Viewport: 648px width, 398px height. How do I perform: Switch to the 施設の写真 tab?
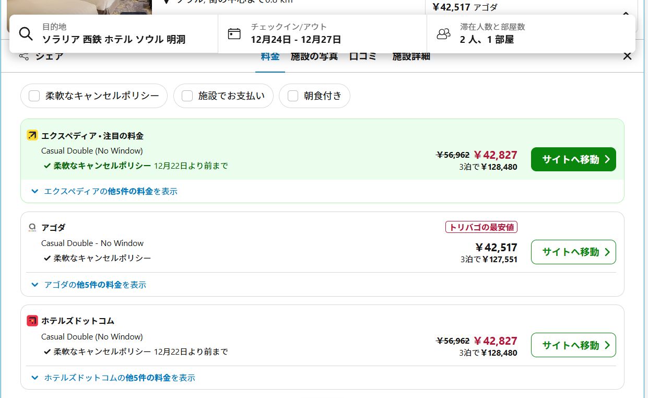tap(314, 56)
